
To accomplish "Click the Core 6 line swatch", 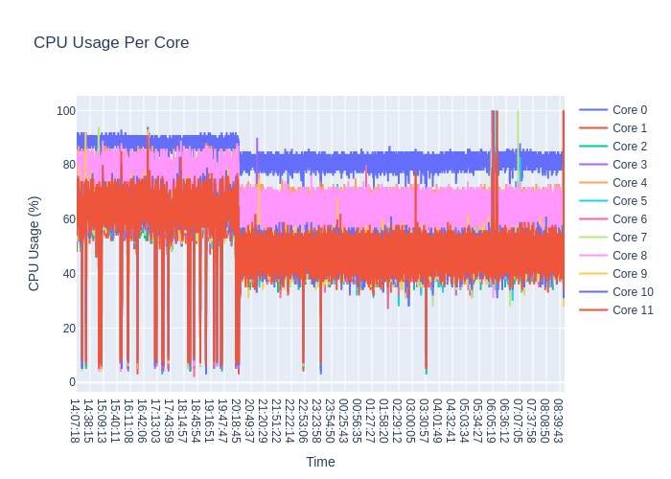I will (x=593, y=219).
